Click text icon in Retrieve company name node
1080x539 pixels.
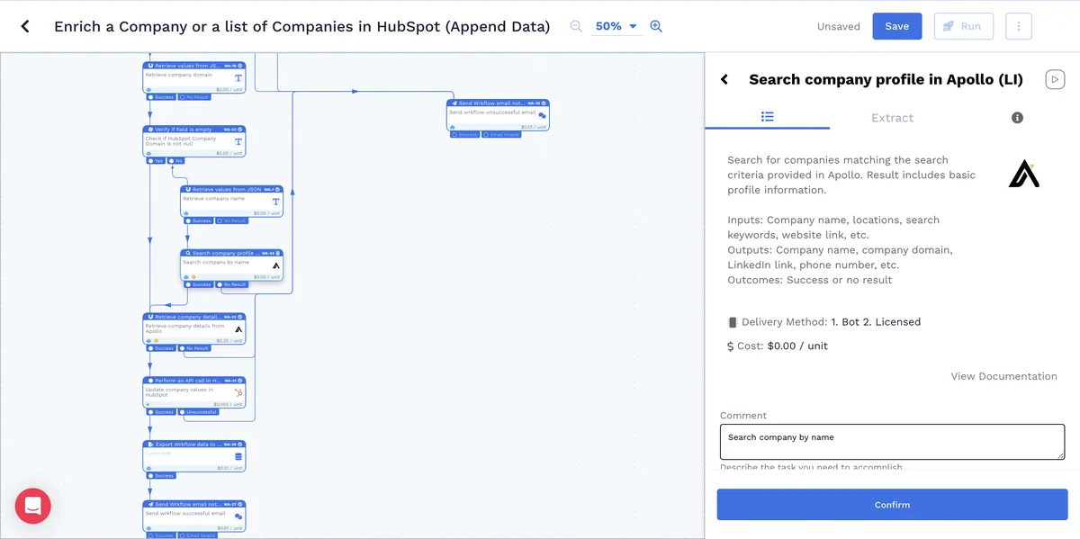275,202
